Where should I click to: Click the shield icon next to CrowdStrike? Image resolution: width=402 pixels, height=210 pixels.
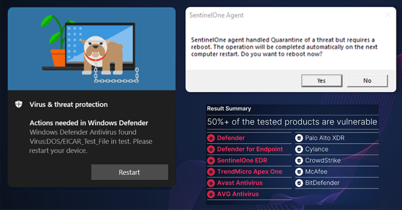299,160
